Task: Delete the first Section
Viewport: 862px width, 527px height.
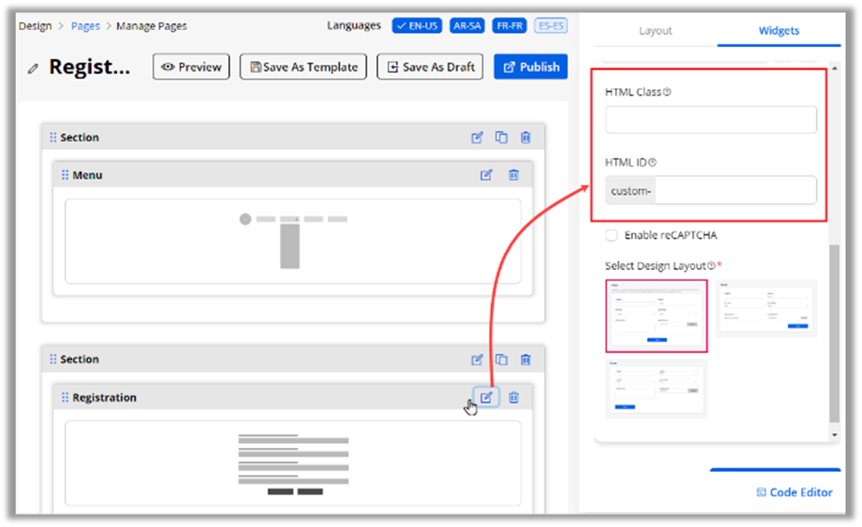Action: pos(526,137)
